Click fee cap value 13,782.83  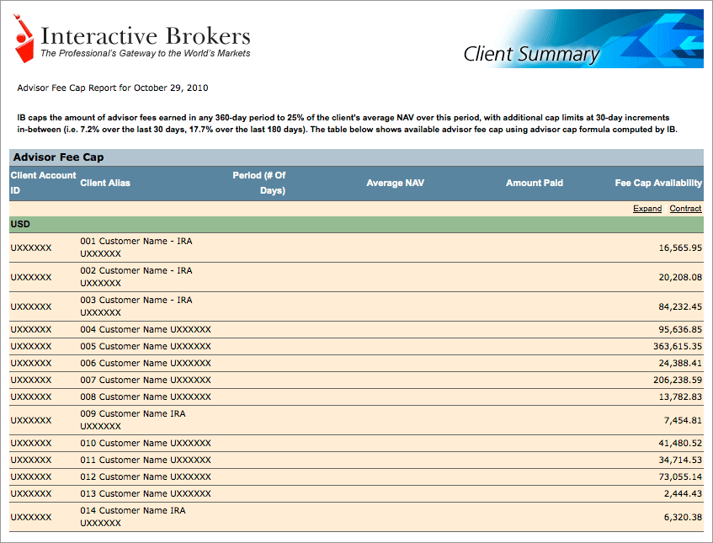680,397
